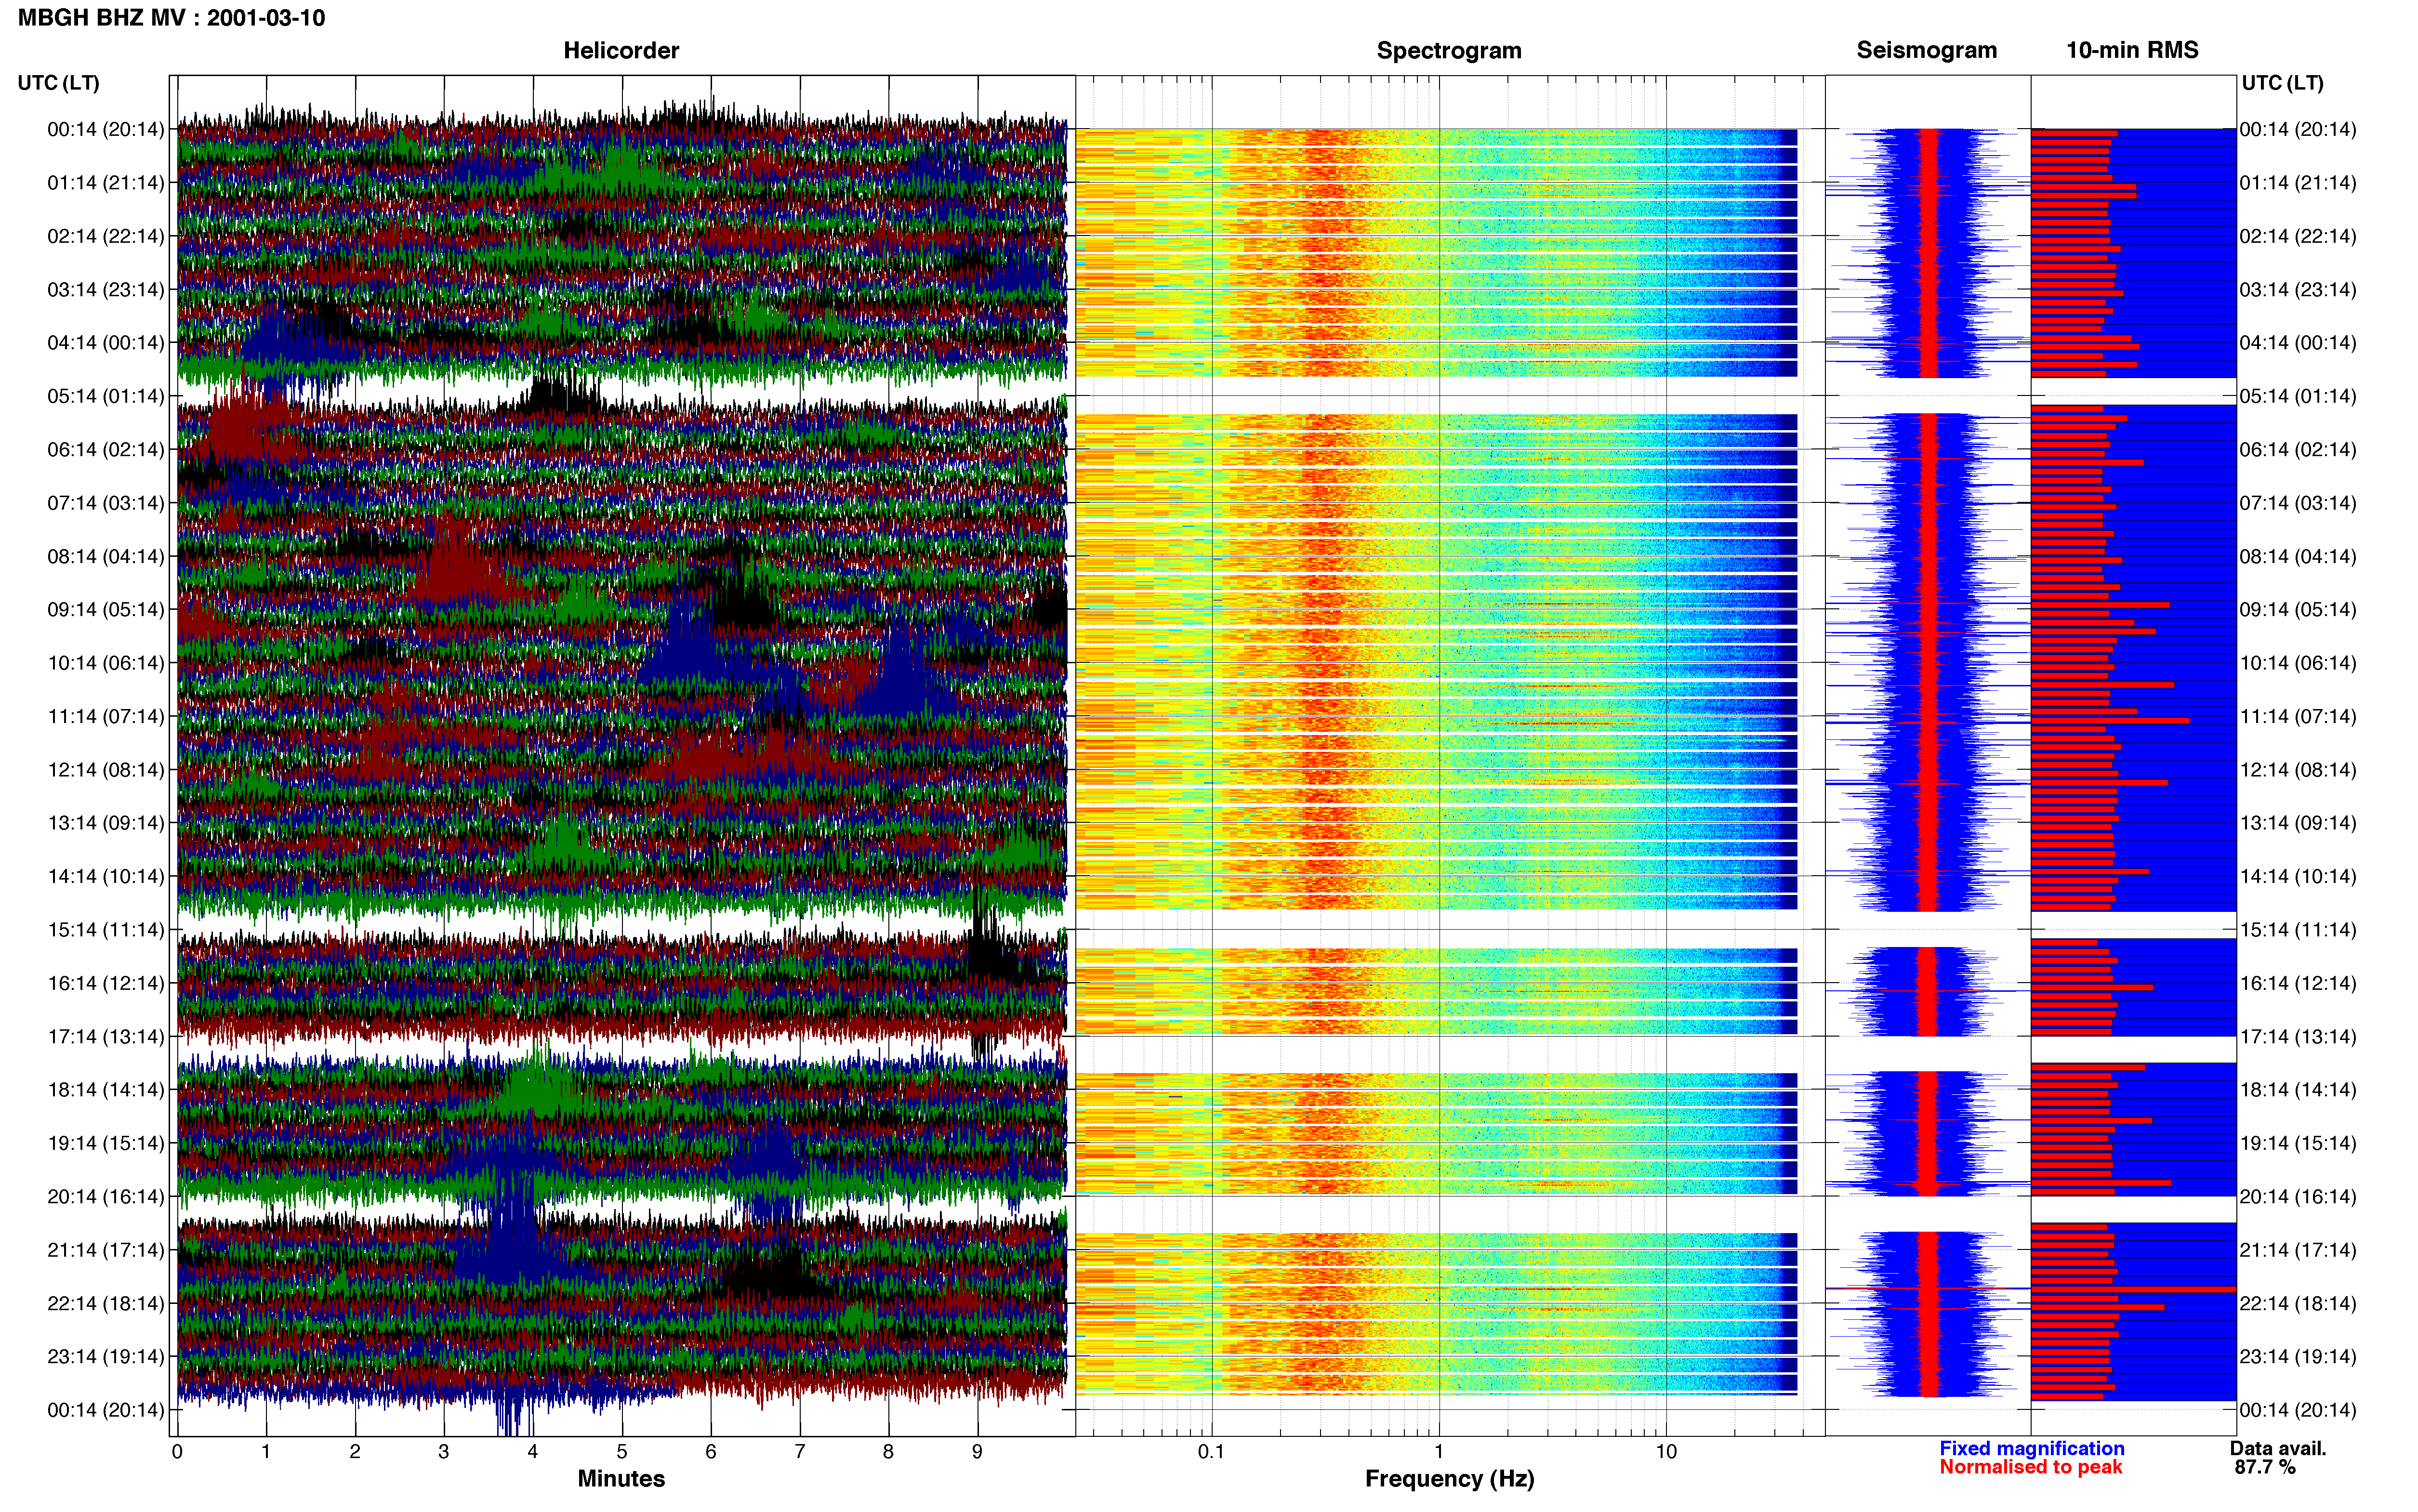Click the blue 'Fixed magnification' legend text

tap(2032, 1449)
